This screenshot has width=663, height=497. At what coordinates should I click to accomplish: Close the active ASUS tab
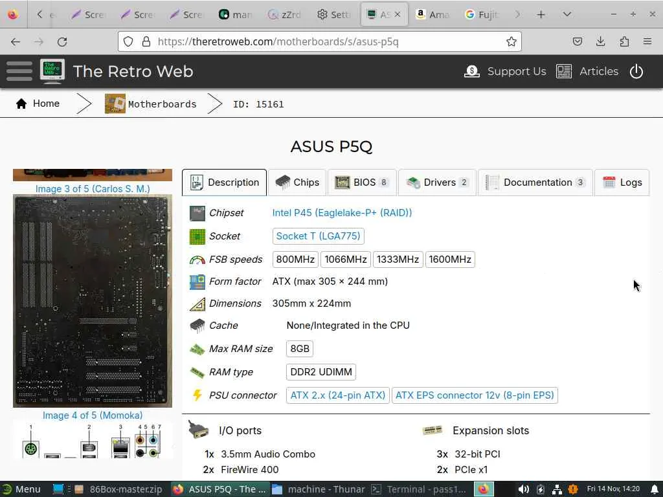[397, 14]
